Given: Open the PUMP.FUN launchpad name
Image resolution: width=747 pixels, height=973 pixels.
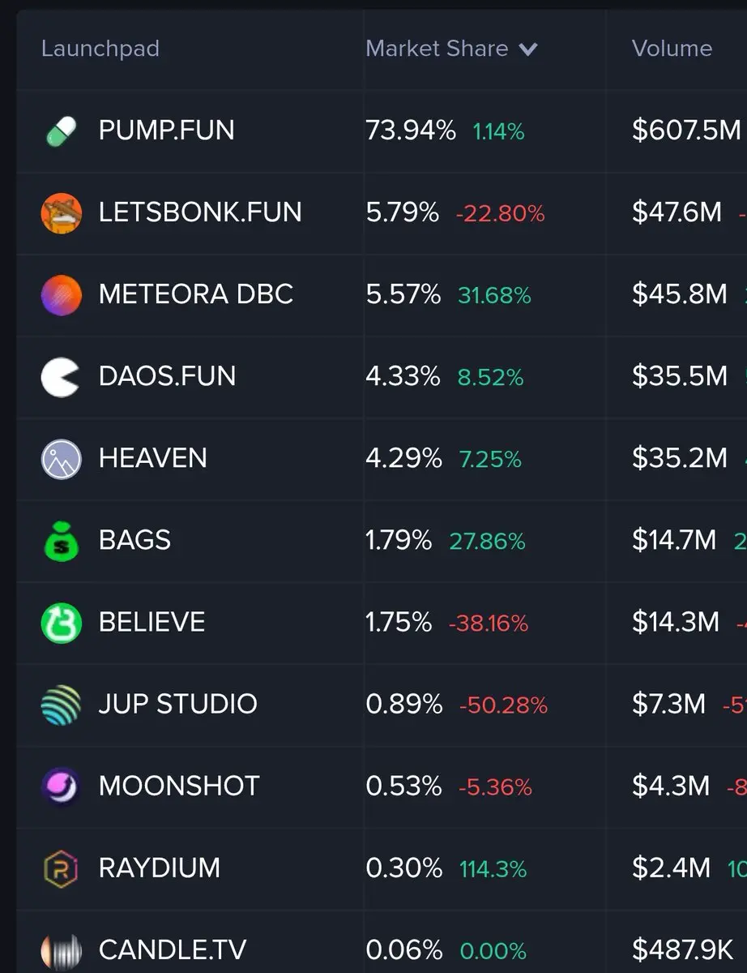Looking at the screenshot, I should [x=166, y=130].
